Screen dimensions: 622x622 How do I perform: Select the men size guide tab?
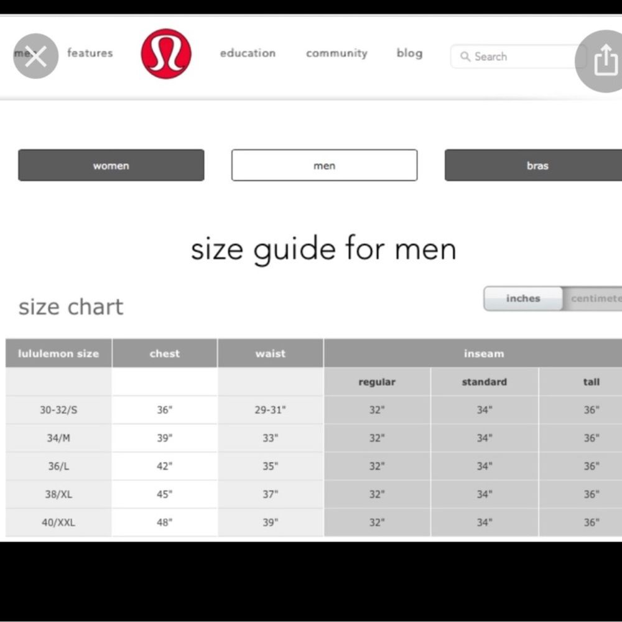tap(324, 165)
